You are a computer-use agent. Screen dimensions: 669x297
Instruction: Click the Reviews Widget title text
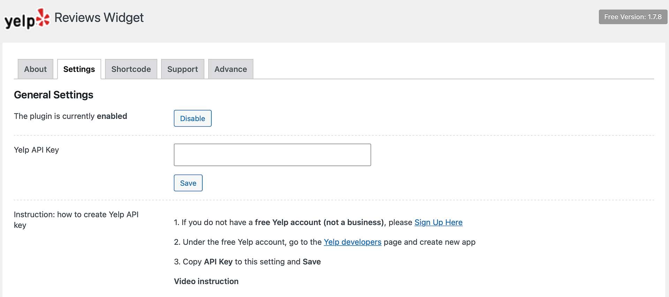99,18
